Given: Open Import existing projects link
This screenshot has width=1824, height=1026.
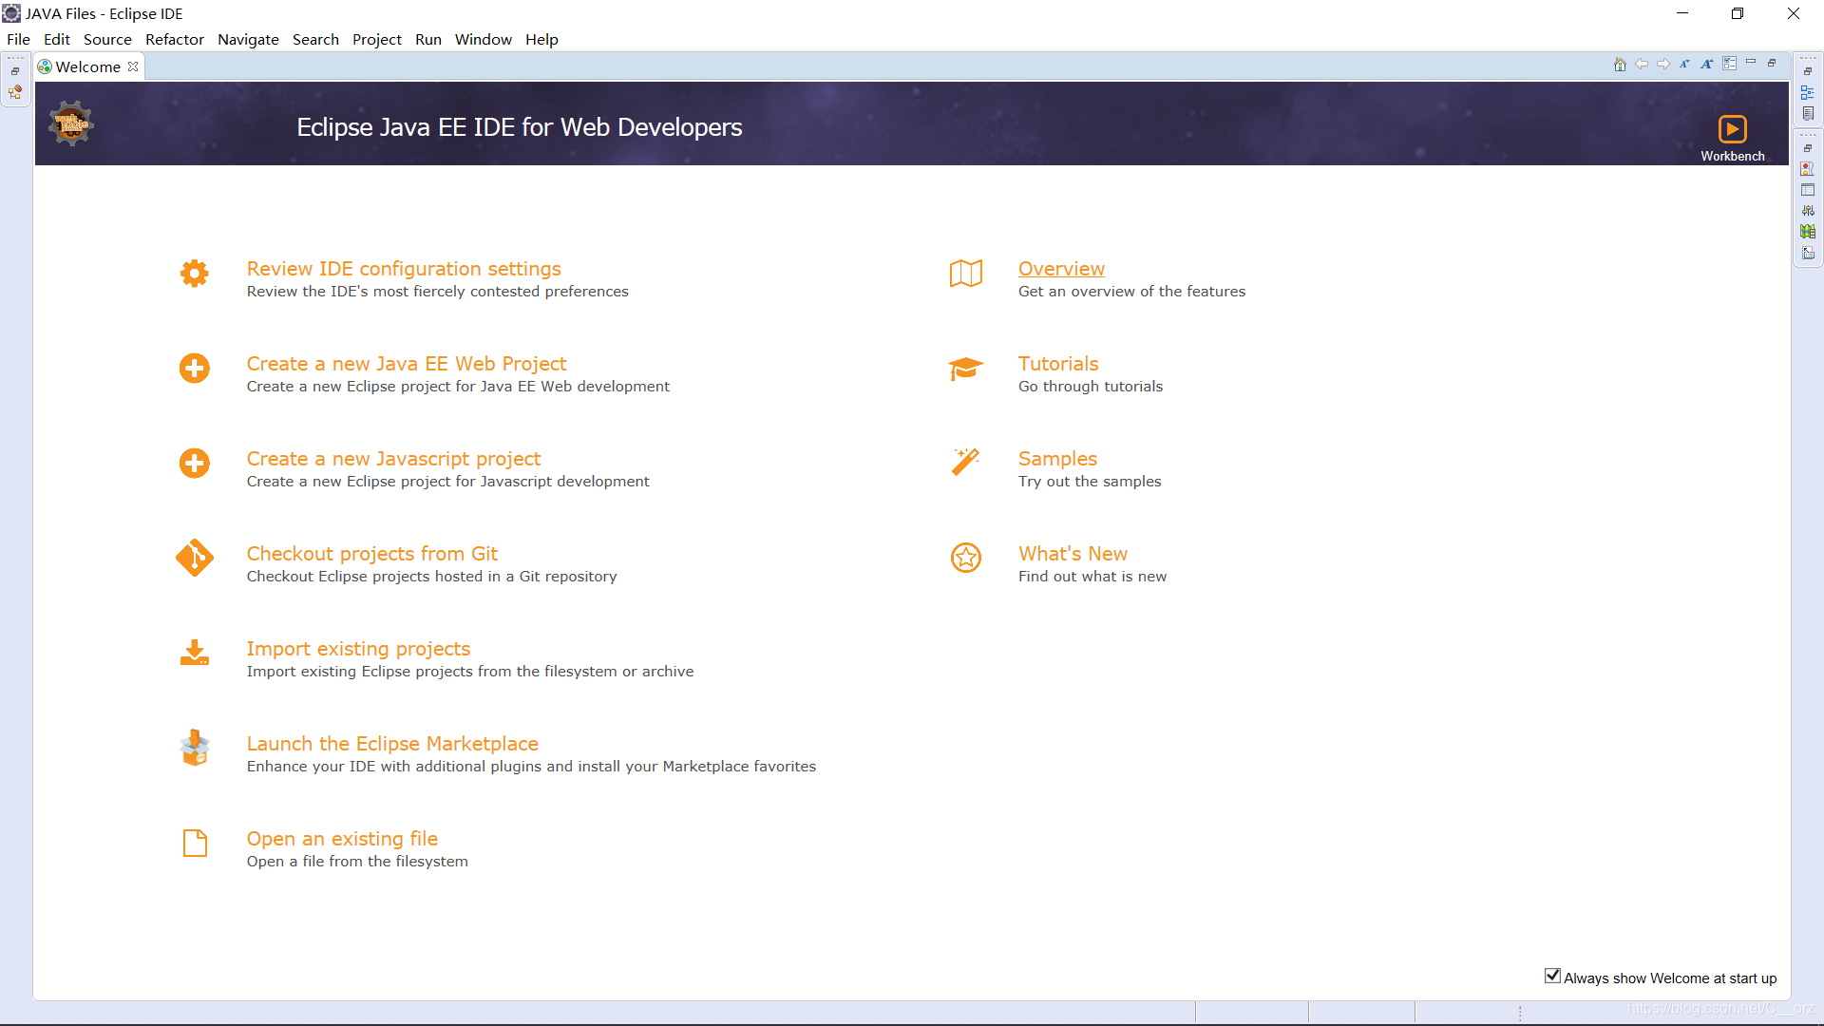Looking at the screenshot, I should (x=358, y=649).
